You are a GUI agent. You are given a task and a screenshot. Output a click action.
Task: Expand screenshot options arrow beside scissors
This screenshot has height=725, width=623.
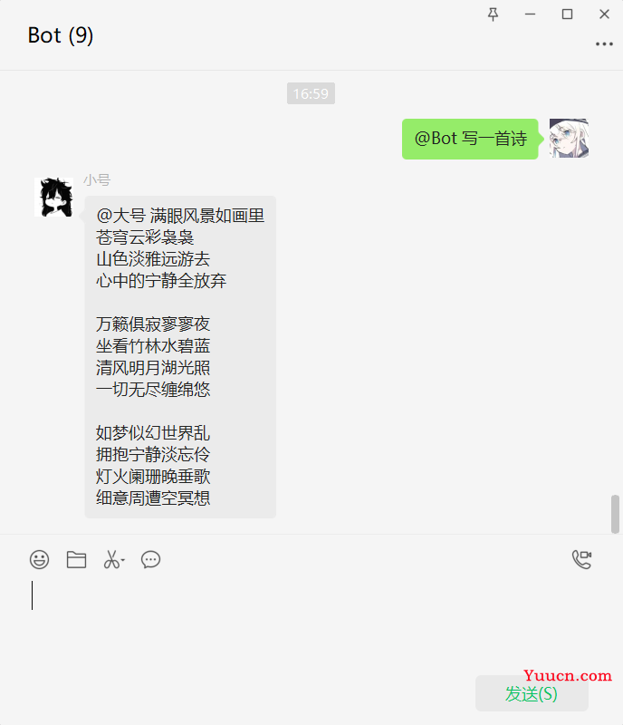(x=123, y=560)
